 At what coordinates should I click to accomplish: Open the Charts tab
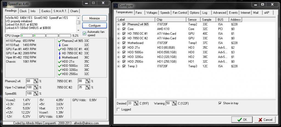click(74, 11)
